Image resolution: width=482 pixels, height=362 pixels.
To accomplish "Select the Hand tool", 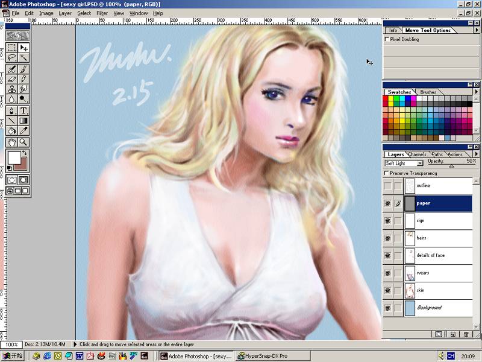I will coord(11,142).
